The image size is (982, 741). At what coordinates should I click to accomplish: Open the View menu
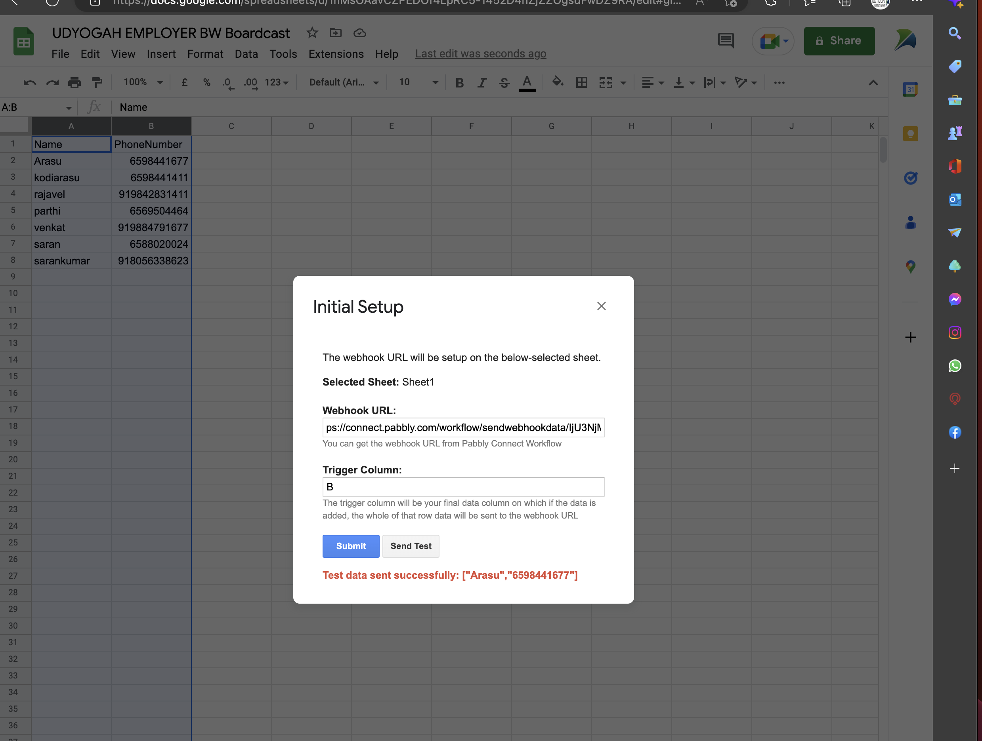click(x=123, y=54)
